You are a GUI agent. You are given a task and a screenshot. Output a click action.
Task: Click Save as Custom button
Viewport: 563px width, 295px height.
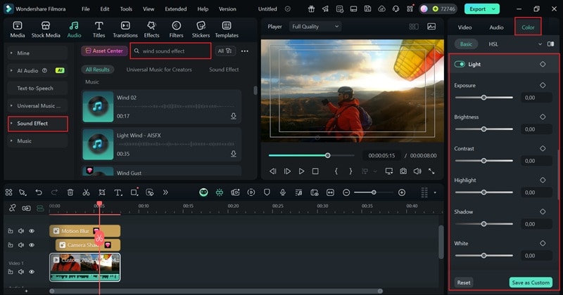(x=531, y=282)
